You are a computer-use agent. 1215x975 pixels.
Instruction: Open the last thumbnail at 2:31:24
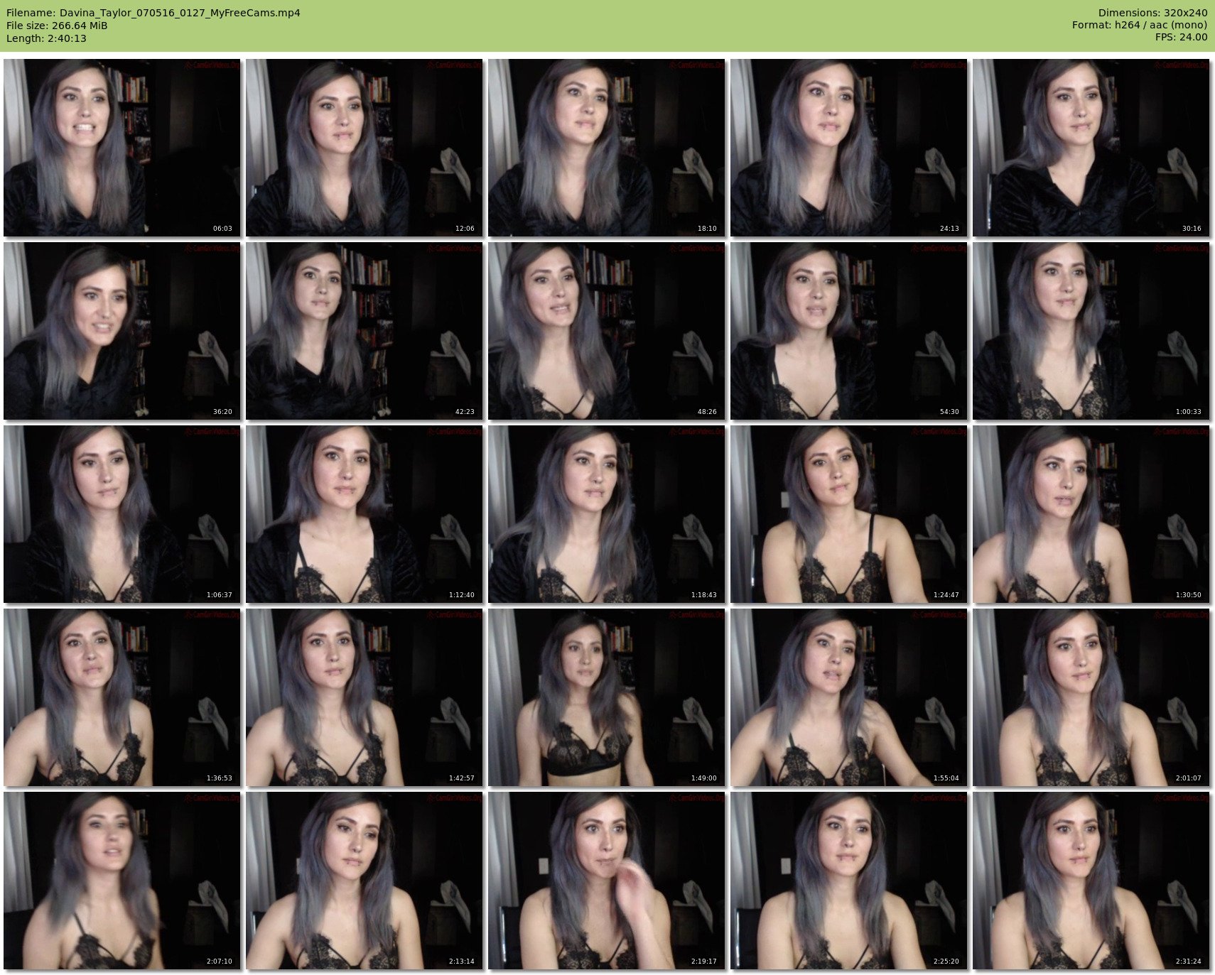tap(1091, 881)
